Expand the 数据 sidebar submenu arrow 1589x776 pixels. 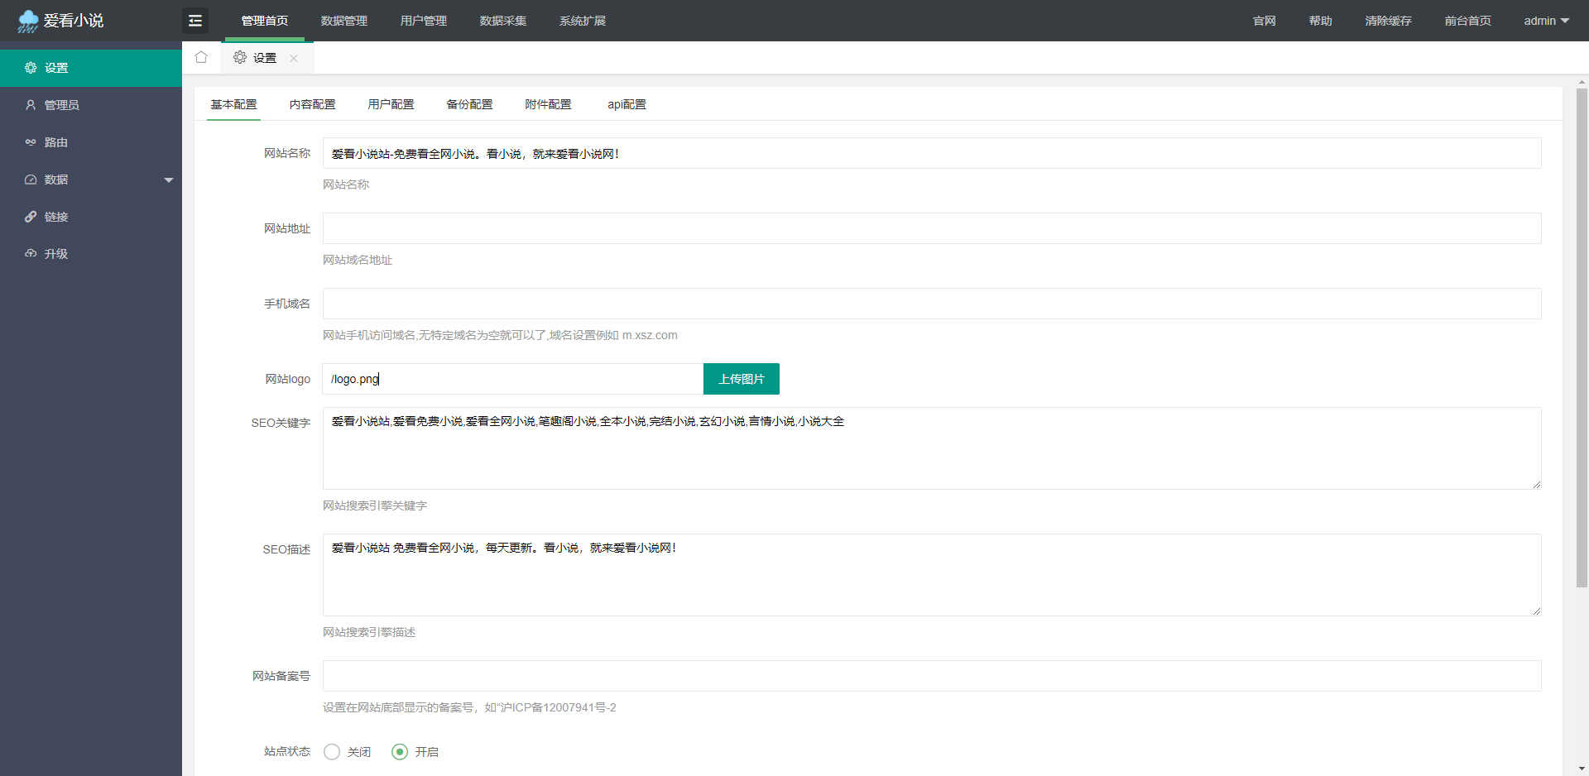pos(169,180)
